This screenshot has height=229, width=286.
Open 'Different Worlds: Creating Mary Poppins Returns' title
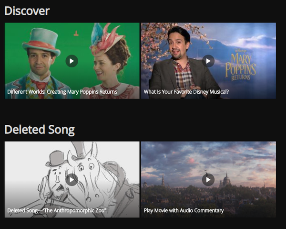[x=62, y=92]
